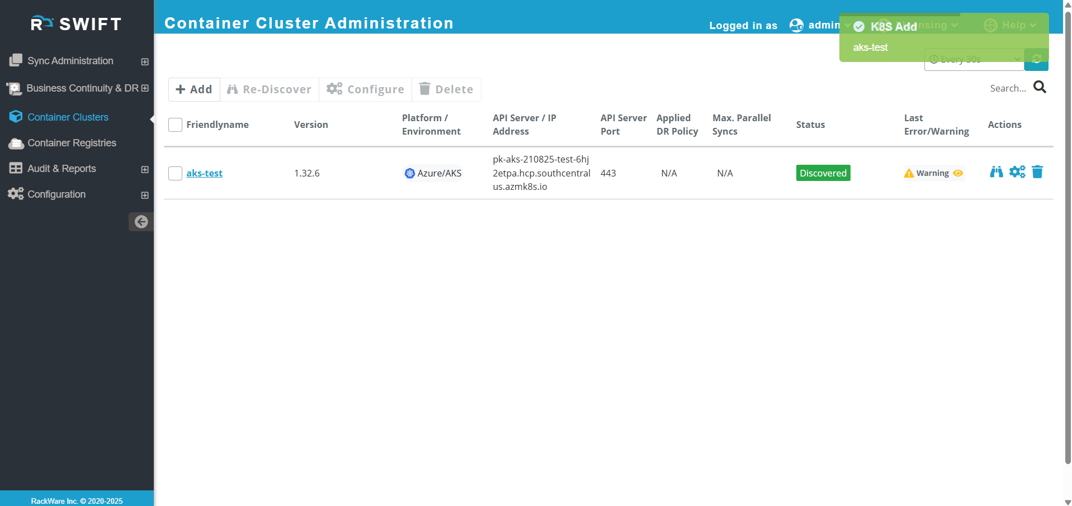Open the auto-refresh interval dropdown
The image size is (1072, 506).
click(x=974, y=59)
